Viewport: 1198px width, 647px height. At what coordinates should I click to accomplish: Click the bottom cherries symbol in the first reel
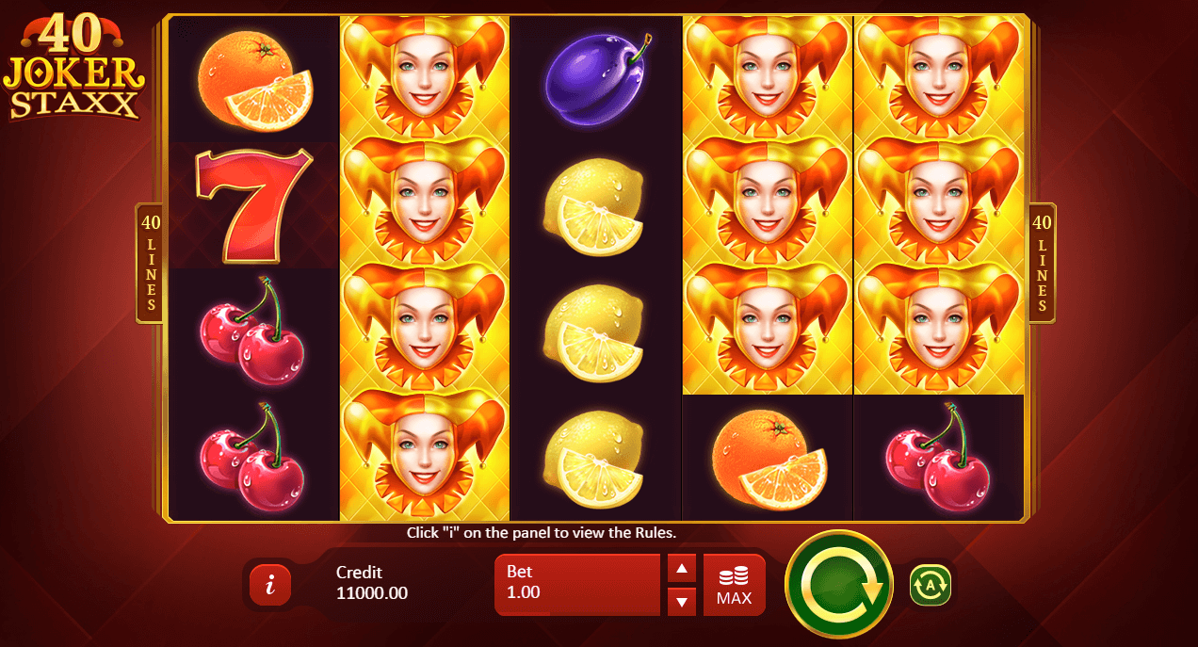[x=251, y=458]
